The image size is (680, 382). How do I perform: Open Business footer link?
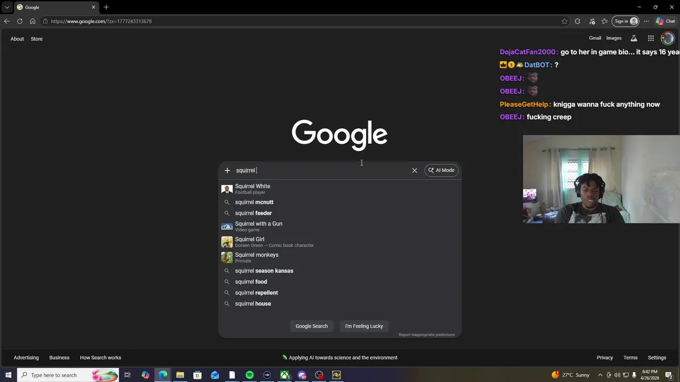click(59, 358)
